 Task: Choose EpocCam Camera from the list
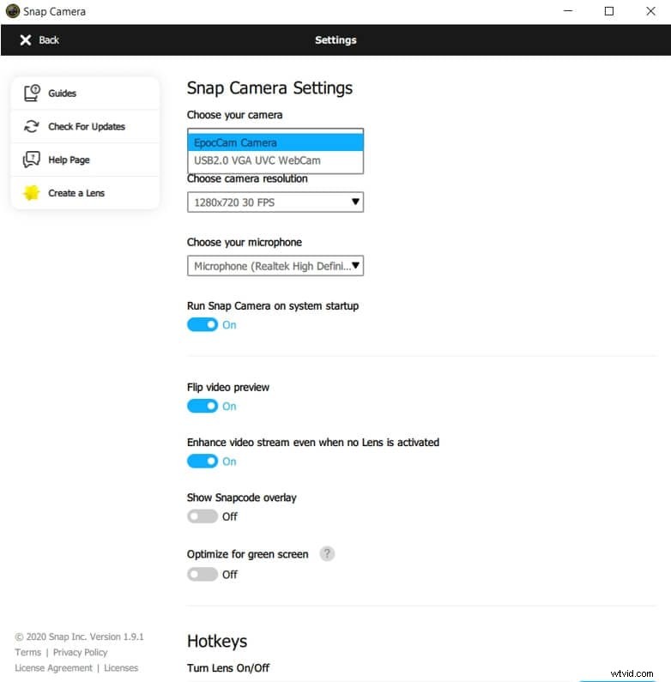275,142
